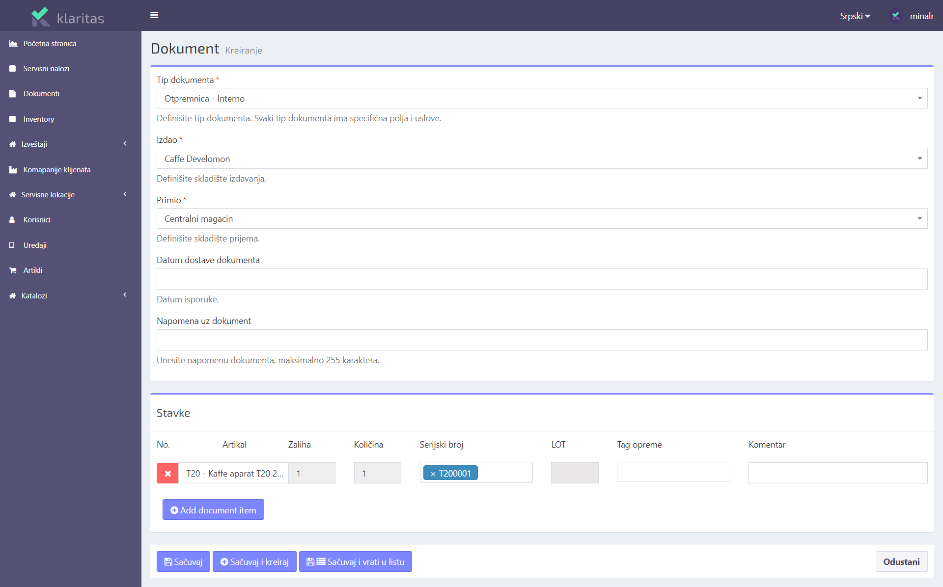This screenshot has width=943, height=587.
Task: Focus the Datum dostave dokumenta field
Action: (x=542, y=279)
